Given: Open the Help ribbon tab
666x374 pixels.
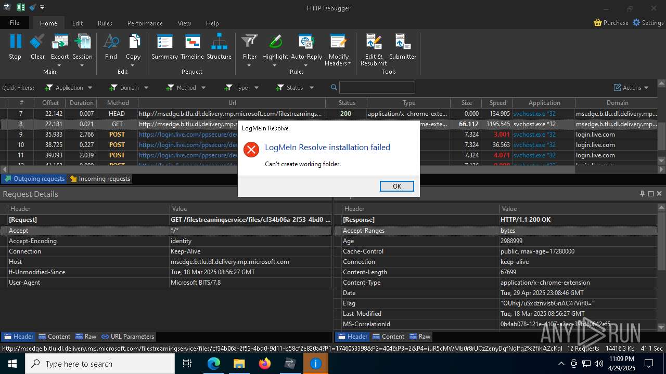Looking at the screenshot, I should click(x=212, y=23).
